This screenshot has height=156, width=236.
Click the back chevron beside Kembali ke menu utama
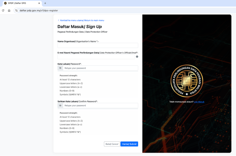tap(59, 20)
